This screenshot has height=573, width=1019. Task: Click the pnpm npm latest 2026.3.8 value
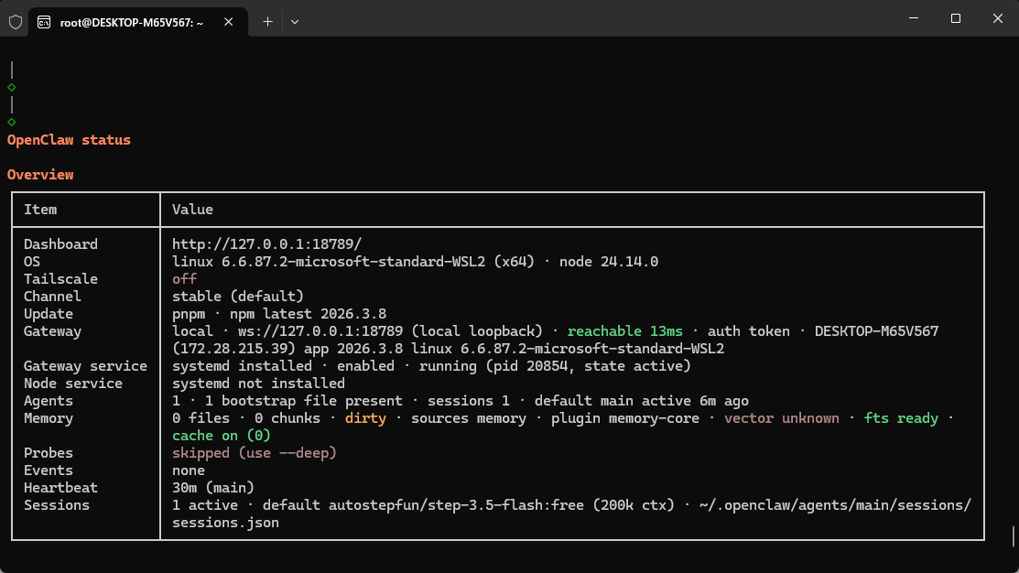[x=279, y=314]
